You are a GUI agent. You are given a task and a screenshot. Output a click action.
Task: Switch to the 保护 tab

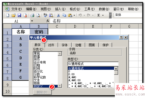(105, 45)
